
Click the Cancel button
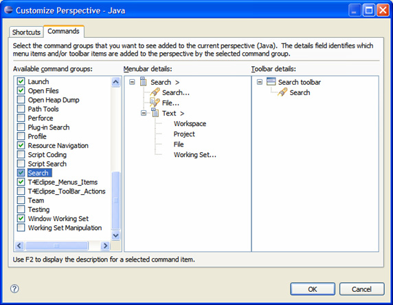click(x=361, y=289)
